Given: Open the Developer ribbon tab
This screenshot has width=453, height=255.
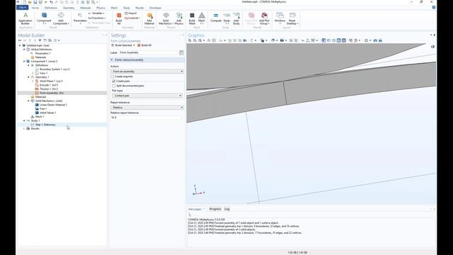Looking at the screenshot, I should (x=156, y=8).
